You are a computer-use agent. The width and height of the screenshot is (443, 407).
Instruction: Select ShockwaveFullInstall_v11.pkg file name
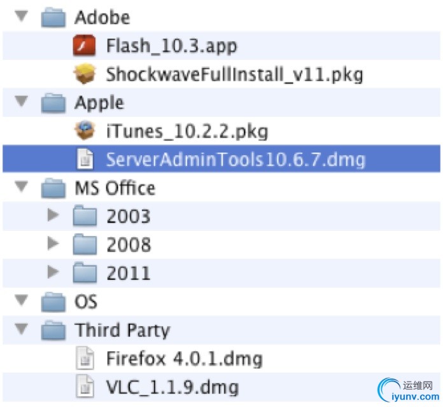coord(234,74)
